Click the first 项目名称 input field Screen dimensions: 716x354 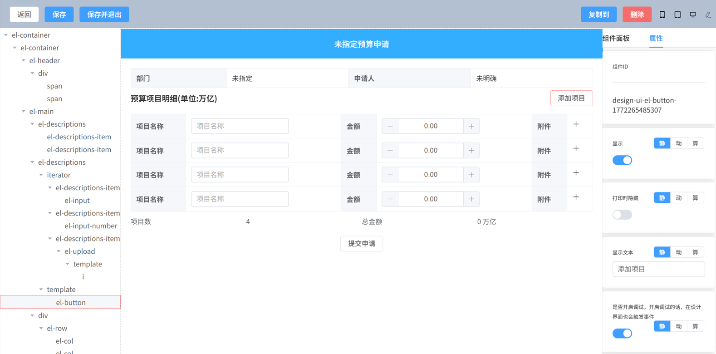pos(240,126)
